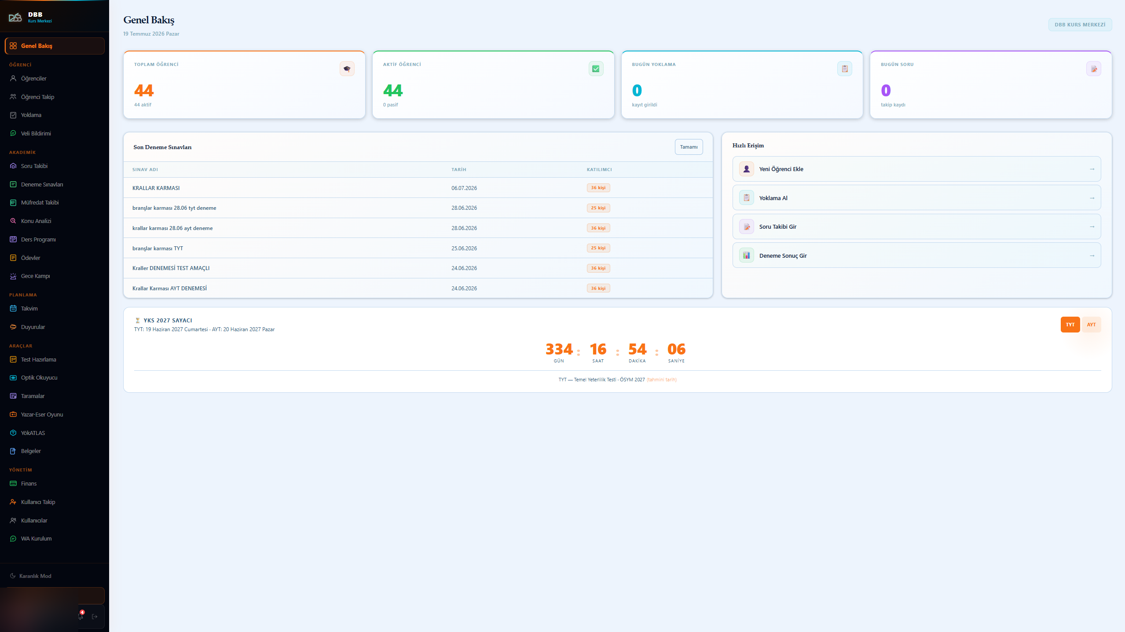Viewport: 1125px width, 632px height.
Task: Select Genel Bakış in the sidebar
Action: tap(55, 46)
